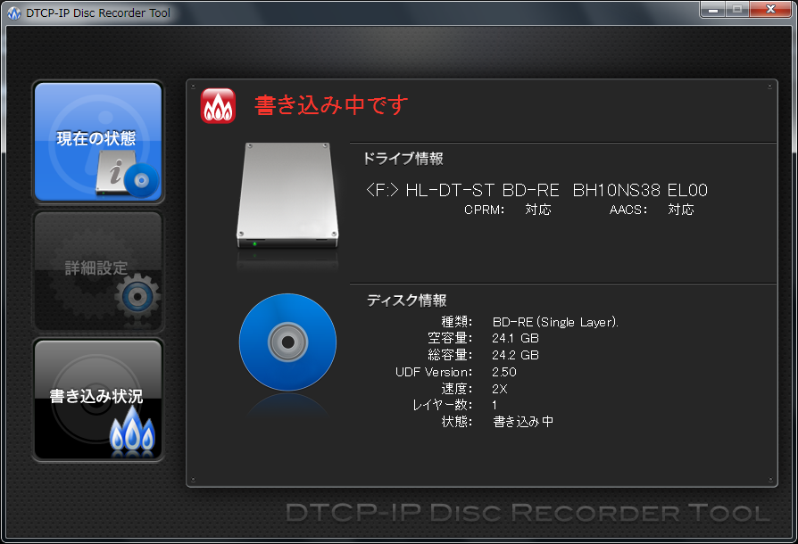Image resolution: width=798 pixels, height=544 pixels.
Task: Minimize the DTCP-IP Disc Recorder Tool window
Action: pyautogui.click(x=713, y=9)
